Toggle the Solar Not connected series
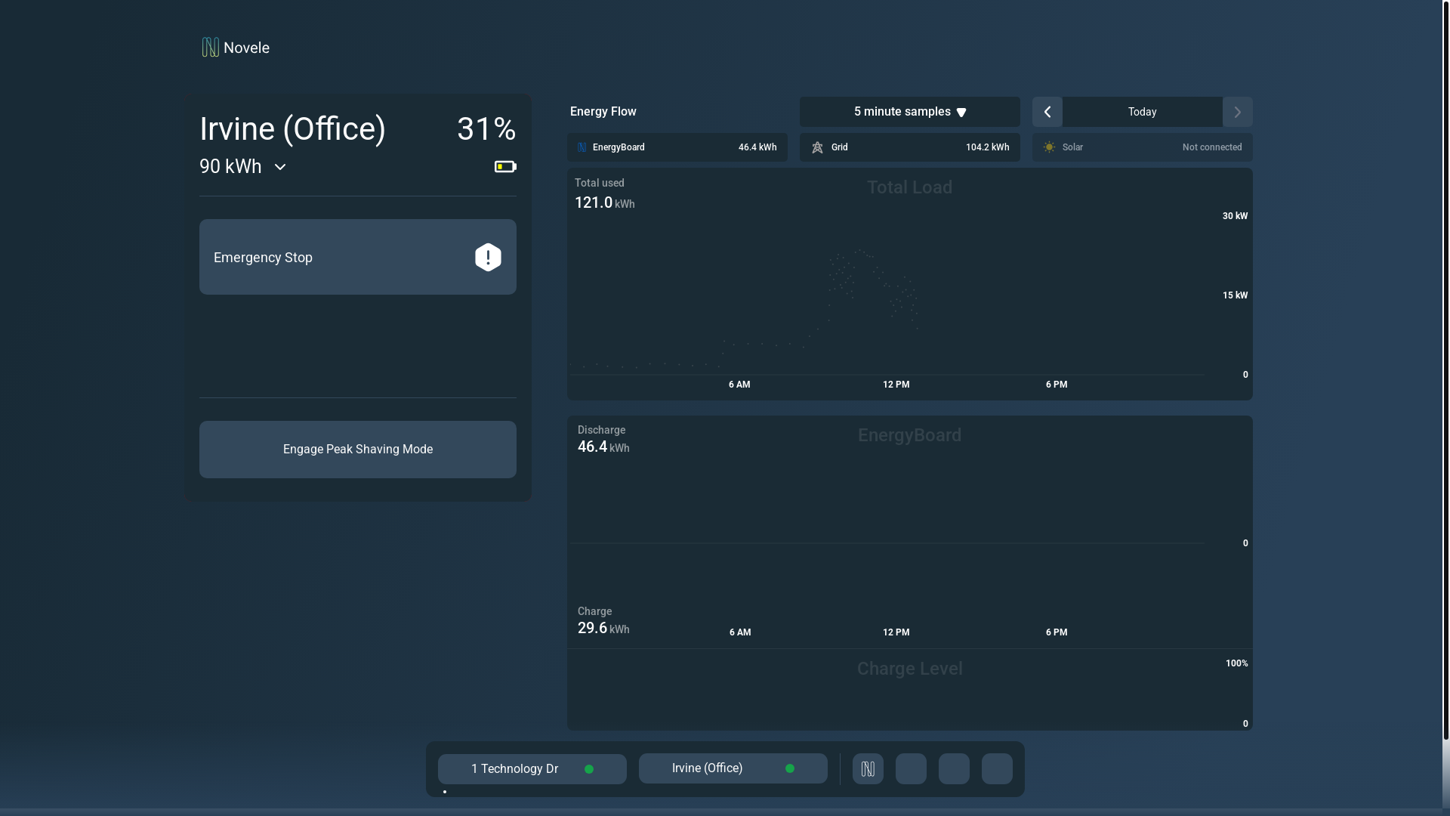The height and width of the screenshot is (816, 1450). 1142,147
